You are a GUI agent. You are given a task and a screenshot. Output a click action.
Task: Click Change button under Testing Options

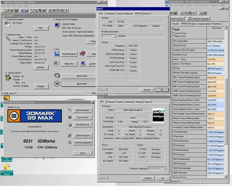tap(41, 86)
